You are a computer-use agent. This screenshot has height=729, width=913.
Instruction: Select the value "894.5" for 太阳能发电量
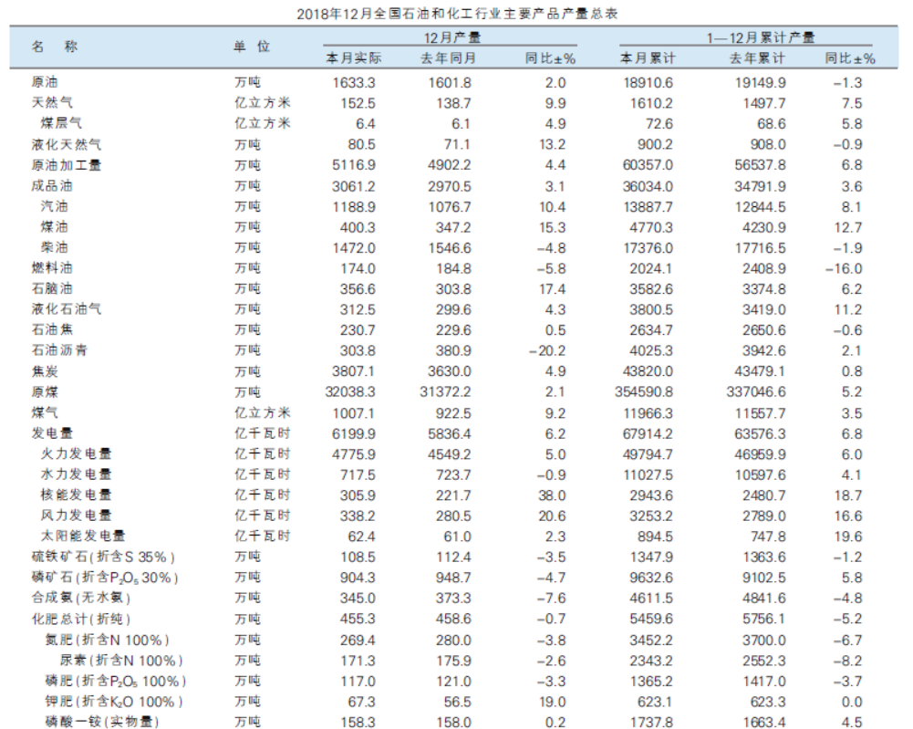click(x=655, y=536)
